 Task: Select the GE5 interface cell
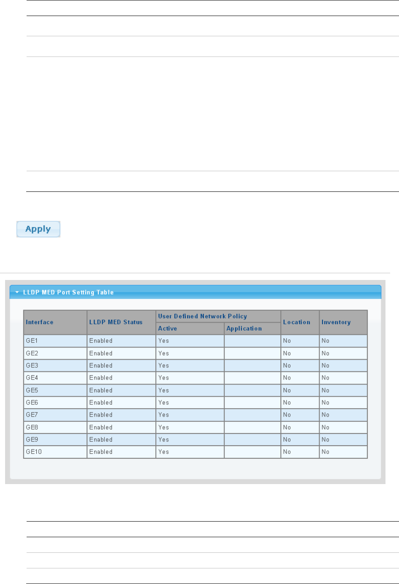[55, 390]
